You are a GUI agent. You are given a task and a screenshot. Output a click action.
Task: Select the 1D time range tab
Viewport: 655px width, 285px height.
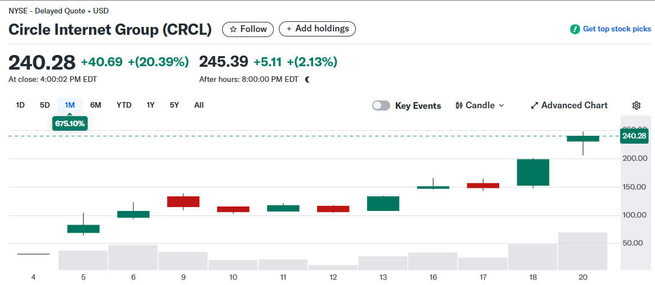point(20,105)
